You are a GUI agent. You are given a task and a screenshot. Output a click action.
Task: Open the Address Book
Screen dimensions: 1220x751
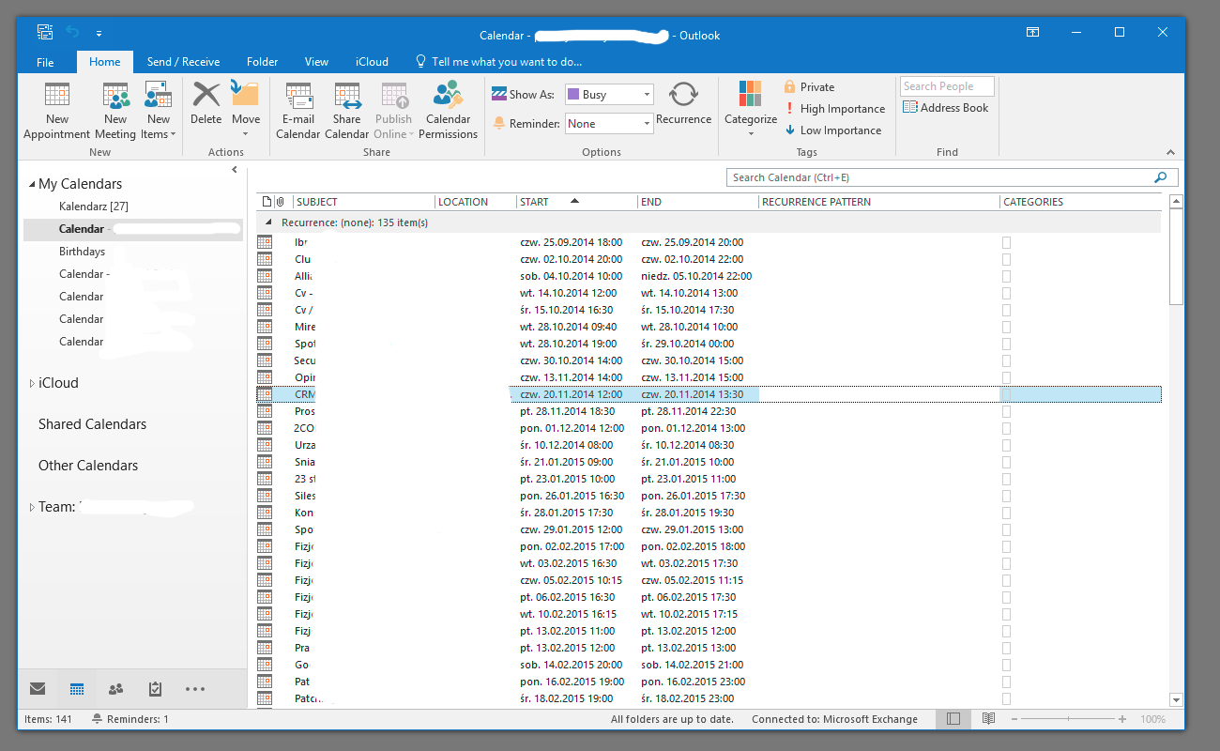pos(946,108)
